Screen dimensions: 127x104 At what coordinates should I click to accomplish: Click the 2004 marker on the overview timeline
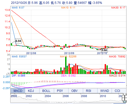[48, 96]
